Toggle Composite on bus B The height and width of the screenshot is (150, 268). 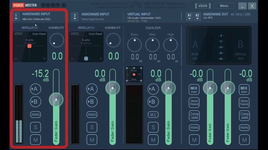(x=244, y=116)
